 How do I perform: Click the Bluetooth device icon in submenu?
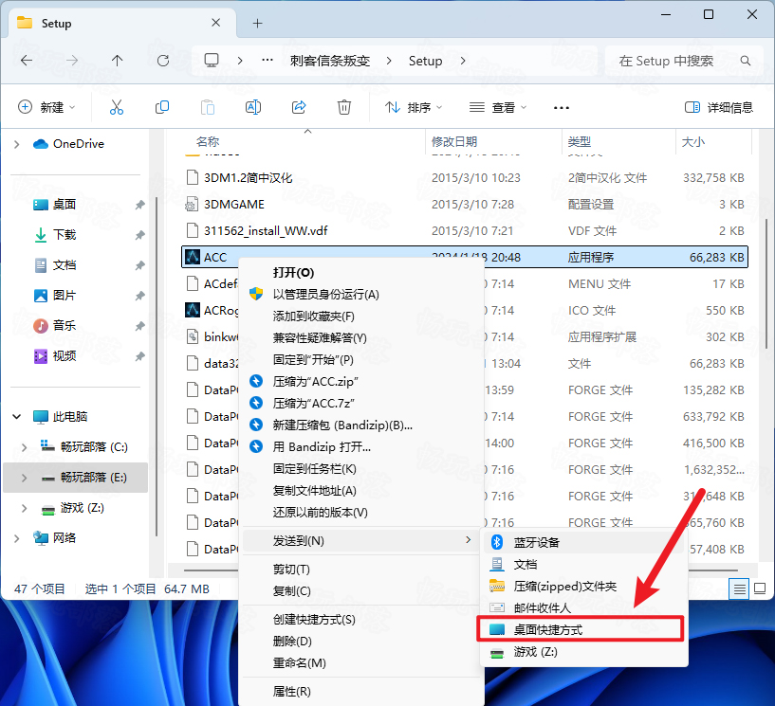point(497,542)
